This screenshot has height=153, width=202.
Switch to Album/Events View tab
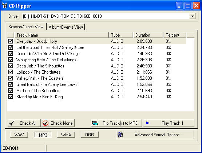66,27
